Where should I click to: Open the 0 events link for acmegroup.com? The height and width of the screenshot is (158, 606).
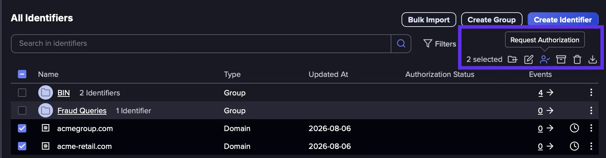[540, 128]
